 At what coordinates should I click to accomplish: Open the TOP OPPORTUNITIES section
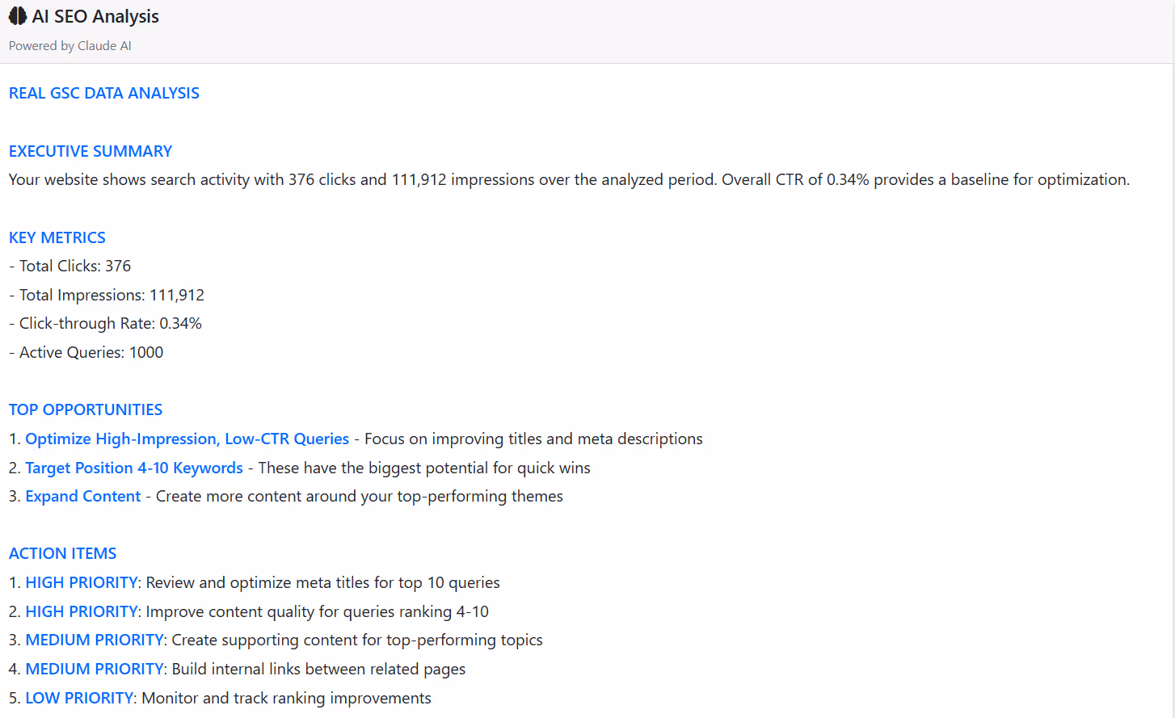(x=85, y=409)
